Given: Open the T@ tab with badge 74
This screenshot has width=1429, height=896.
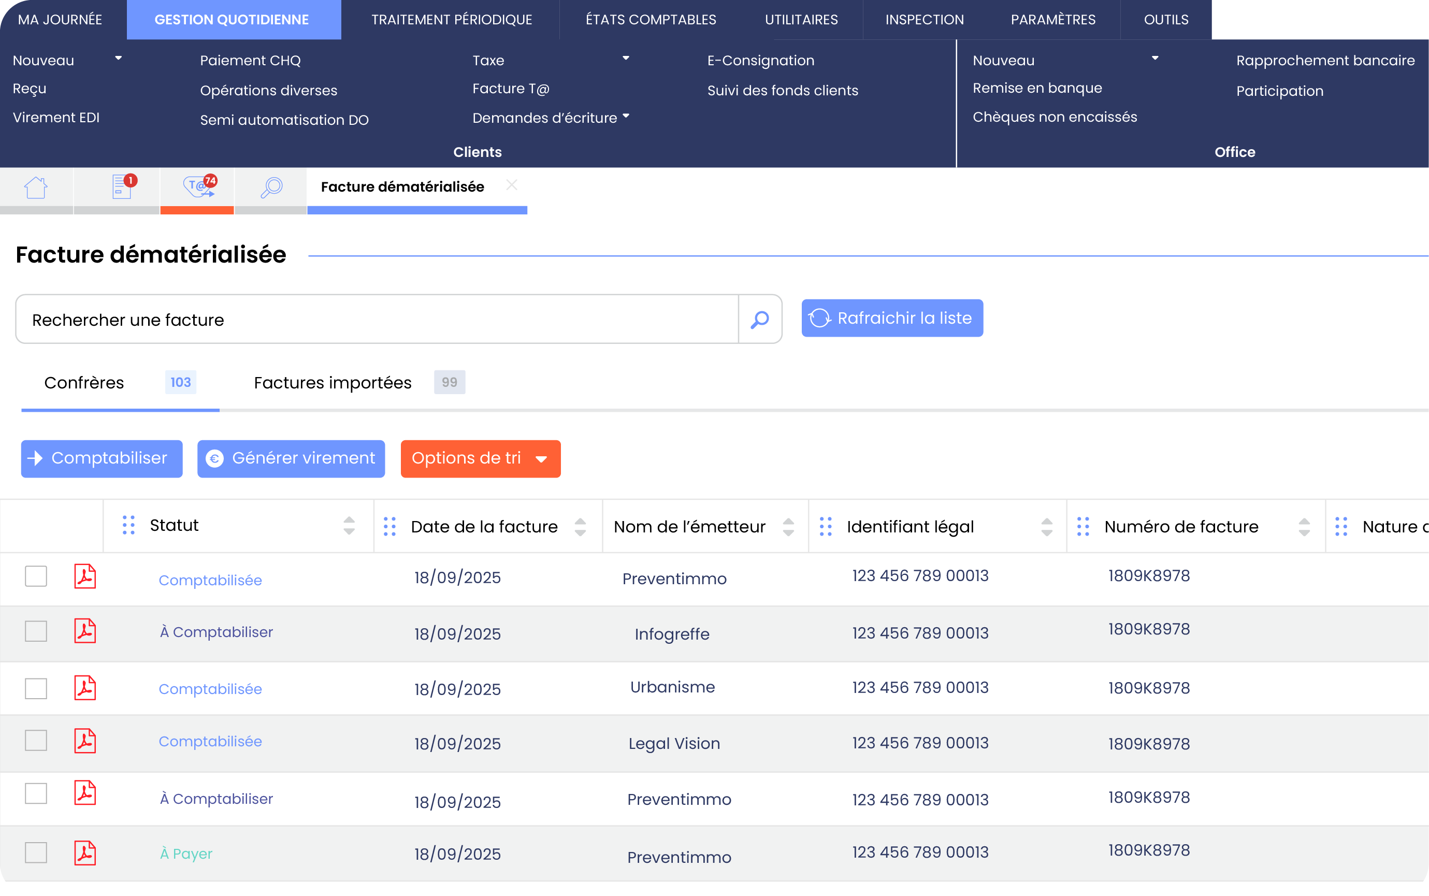Looking at the screenshot, I should click(x=197, y=187).
